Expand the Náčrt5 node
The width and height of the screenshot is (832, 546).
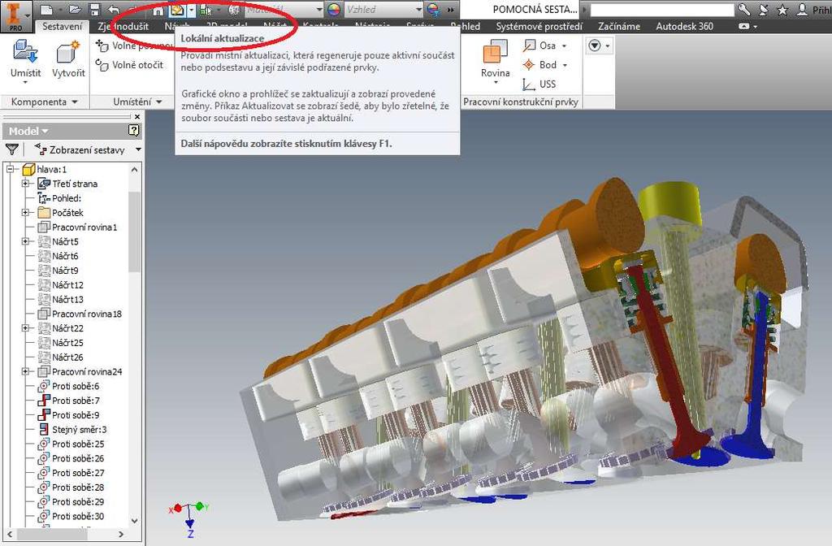(25, 241)
